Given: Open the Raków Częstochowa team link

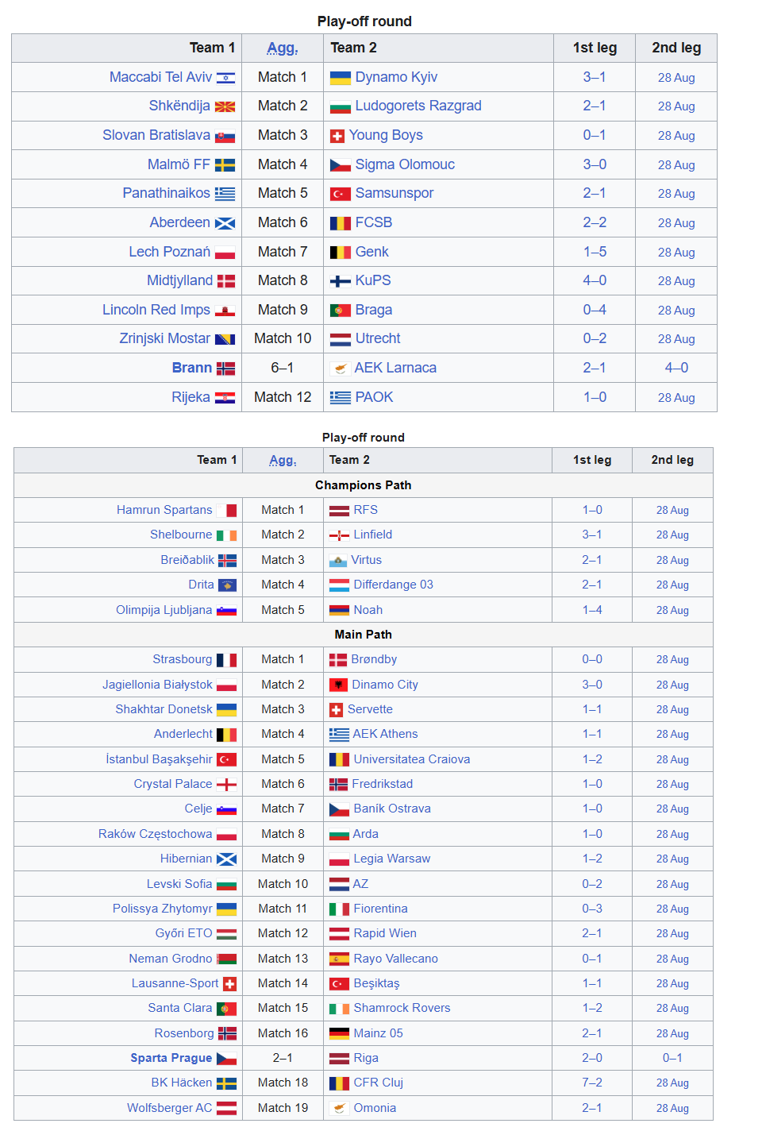Looking at the screenshot, I should tap(156, 835).
